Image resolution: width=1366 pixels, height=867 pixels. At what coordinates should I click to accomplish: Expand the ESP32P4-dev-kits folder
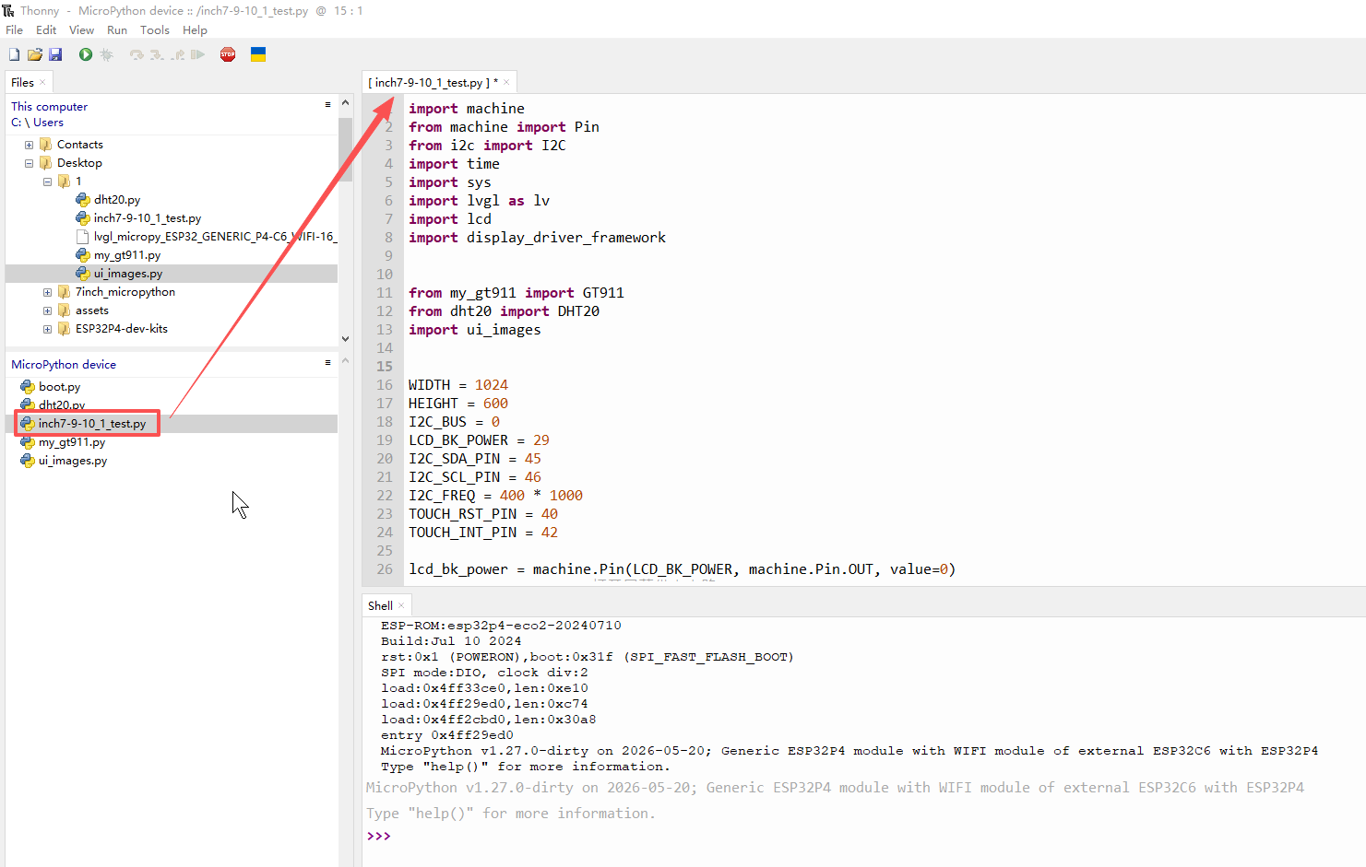[x=47, y=329]
